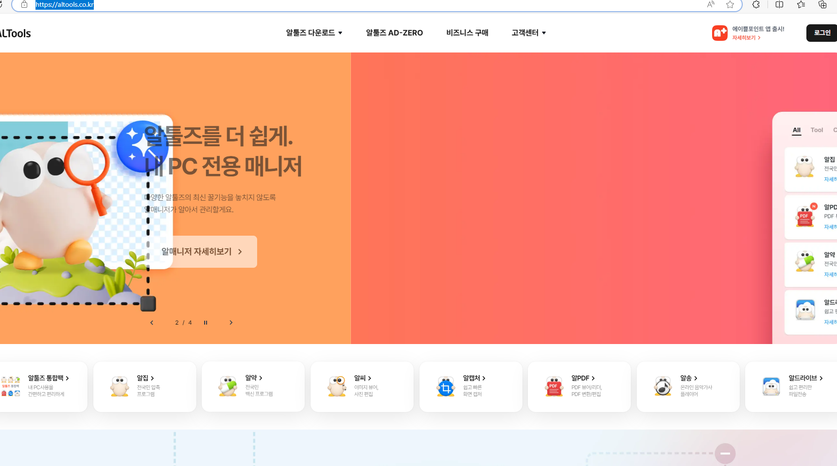Click the browser favorites star

click(x=730, y=5)
